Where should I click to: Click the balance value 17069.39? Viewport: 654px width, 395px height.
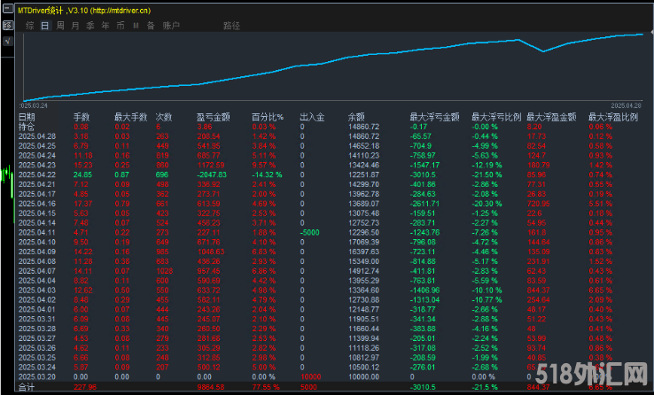[363, 242]
